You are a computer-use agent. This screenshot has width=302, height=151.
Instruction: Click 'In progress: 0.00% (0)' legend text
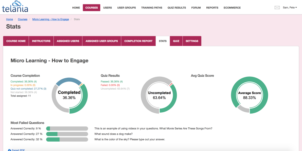click(x=23, y=85)
